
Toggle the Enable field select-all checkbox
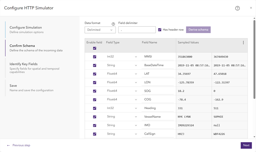click(95, 48)
